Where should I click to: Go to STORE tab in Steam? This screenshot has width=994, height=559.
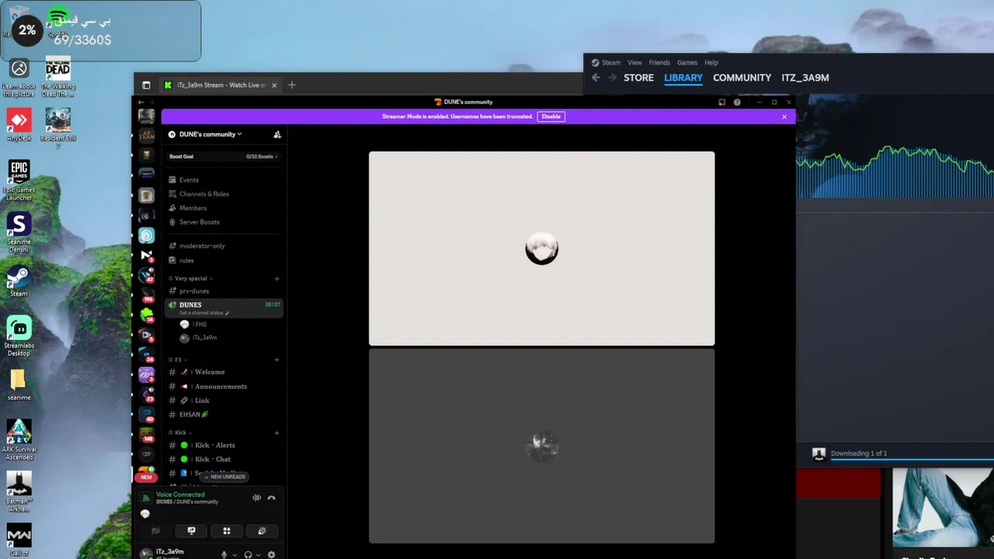[638, 78]
